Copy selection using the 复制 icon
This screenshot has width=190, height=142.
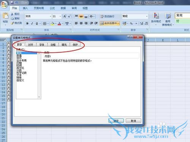(12, 19)
